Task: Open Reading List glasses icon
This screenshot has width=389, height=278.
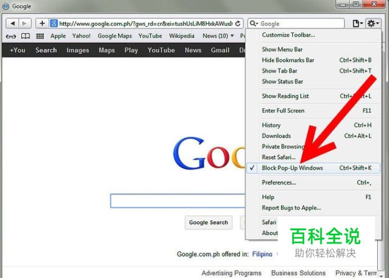Action: 11,36
